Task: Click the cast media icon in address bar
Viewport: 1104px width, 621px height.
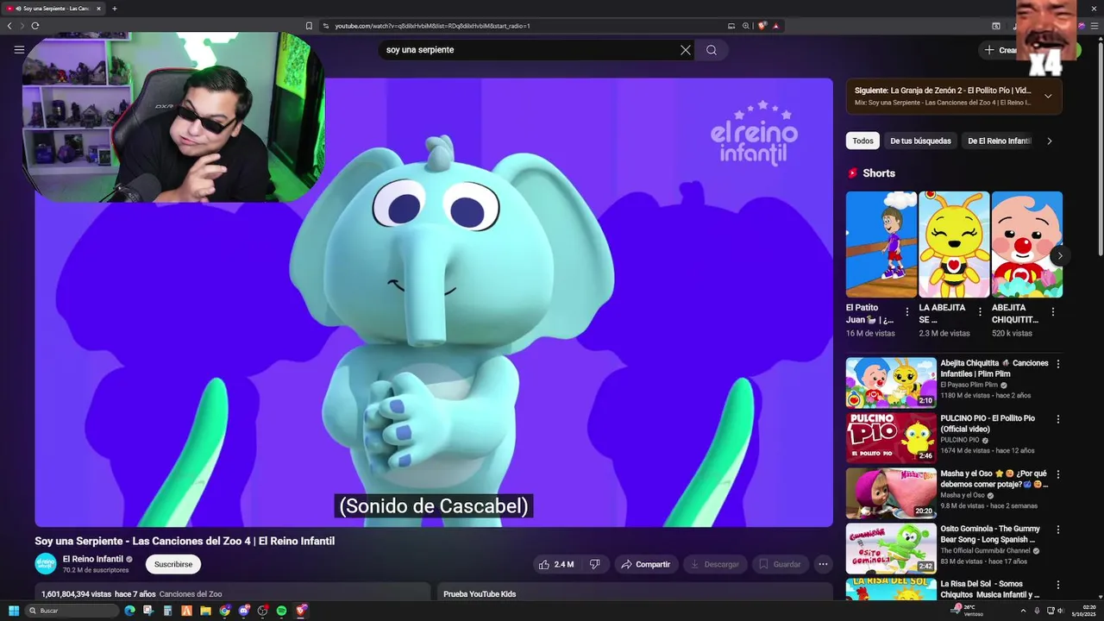Action: (x=731, y=26)
